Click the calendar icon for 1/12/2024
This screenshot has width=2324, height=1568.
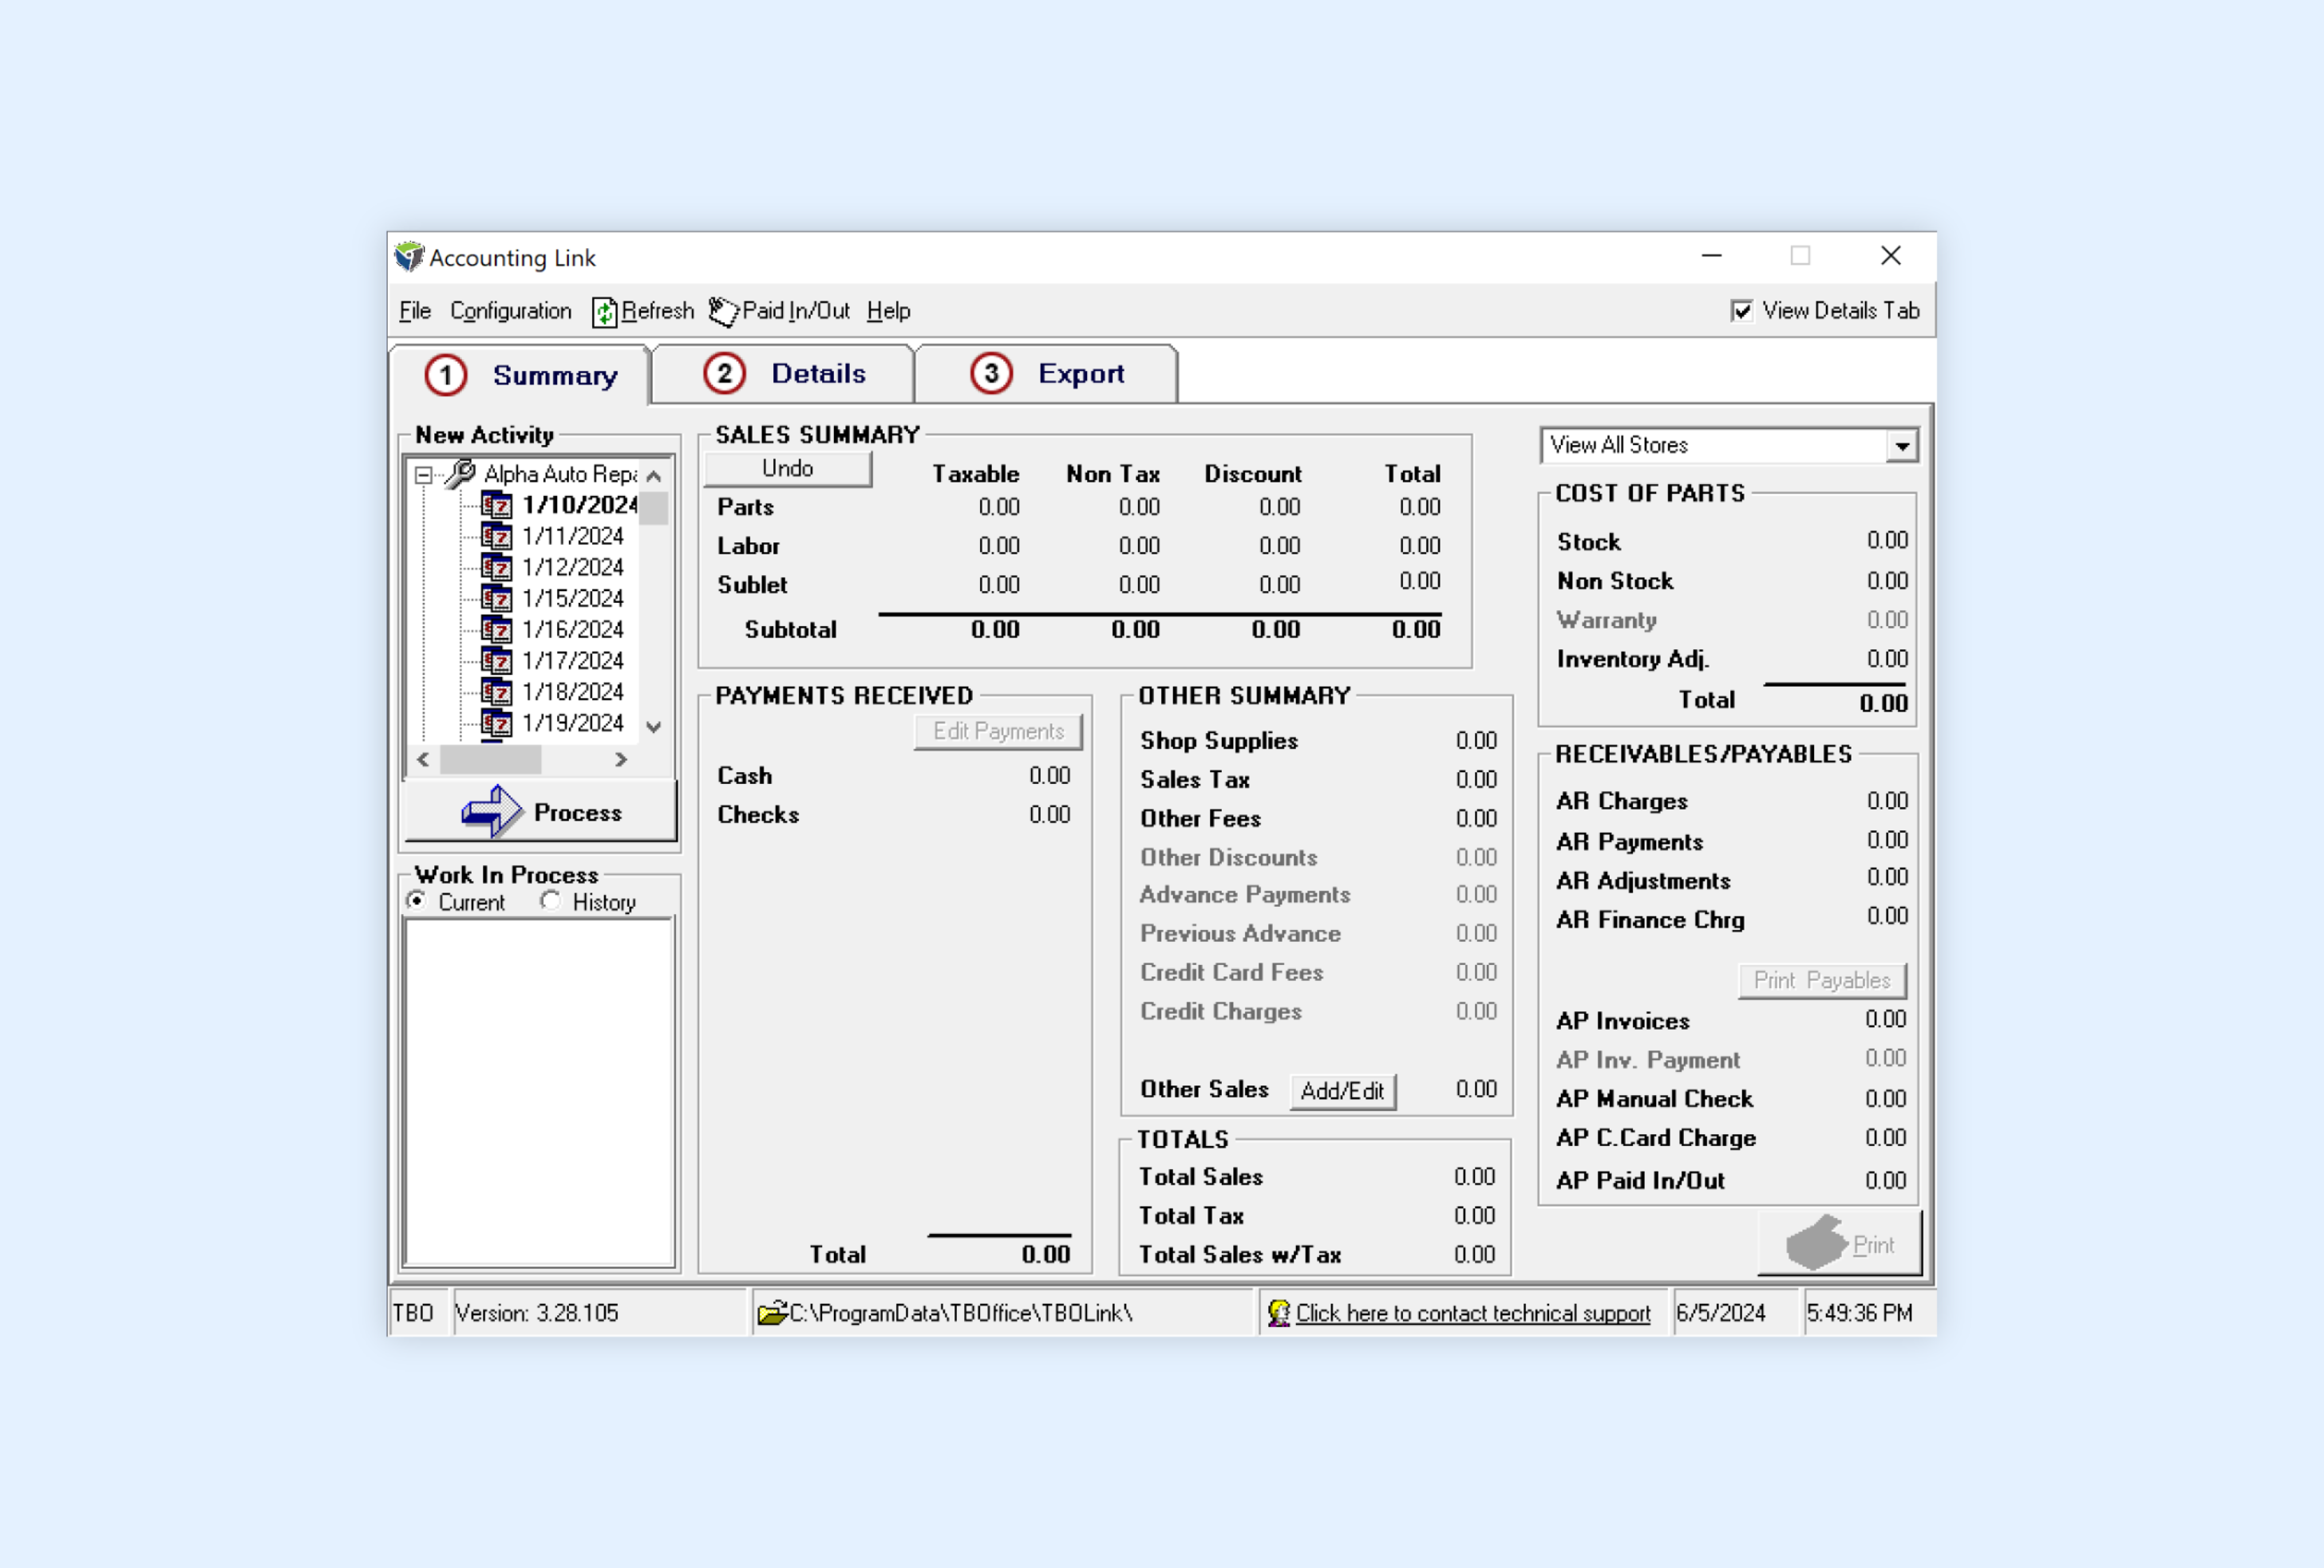pos(496,568)
